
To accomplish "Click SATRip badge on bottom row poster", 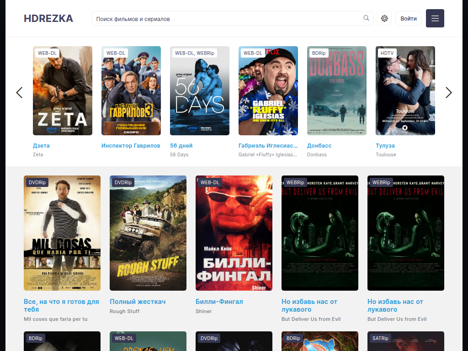I will (x=380, y=338).
